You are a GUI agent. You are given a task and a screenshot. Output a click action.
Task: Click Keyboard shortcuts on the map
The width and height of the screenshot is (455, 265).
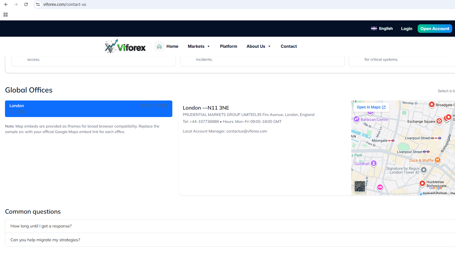pyautogui.click(x=435, y=193)
